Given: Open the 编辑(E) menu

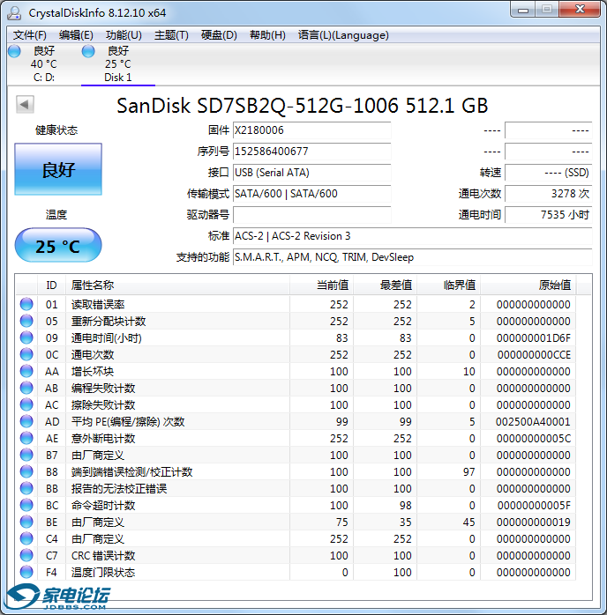Looking at the screenshot, I should (76, 35).
